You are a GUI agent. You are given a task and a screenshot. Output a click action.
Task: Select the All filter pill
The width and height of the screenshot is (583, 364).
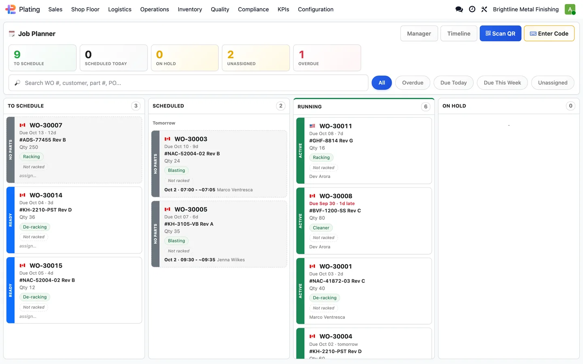click(382, 83)
